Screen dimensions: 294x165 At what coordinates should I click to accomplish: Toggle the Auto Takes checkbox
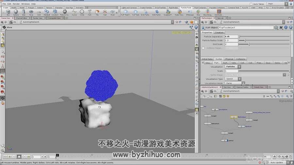(251, 4)
